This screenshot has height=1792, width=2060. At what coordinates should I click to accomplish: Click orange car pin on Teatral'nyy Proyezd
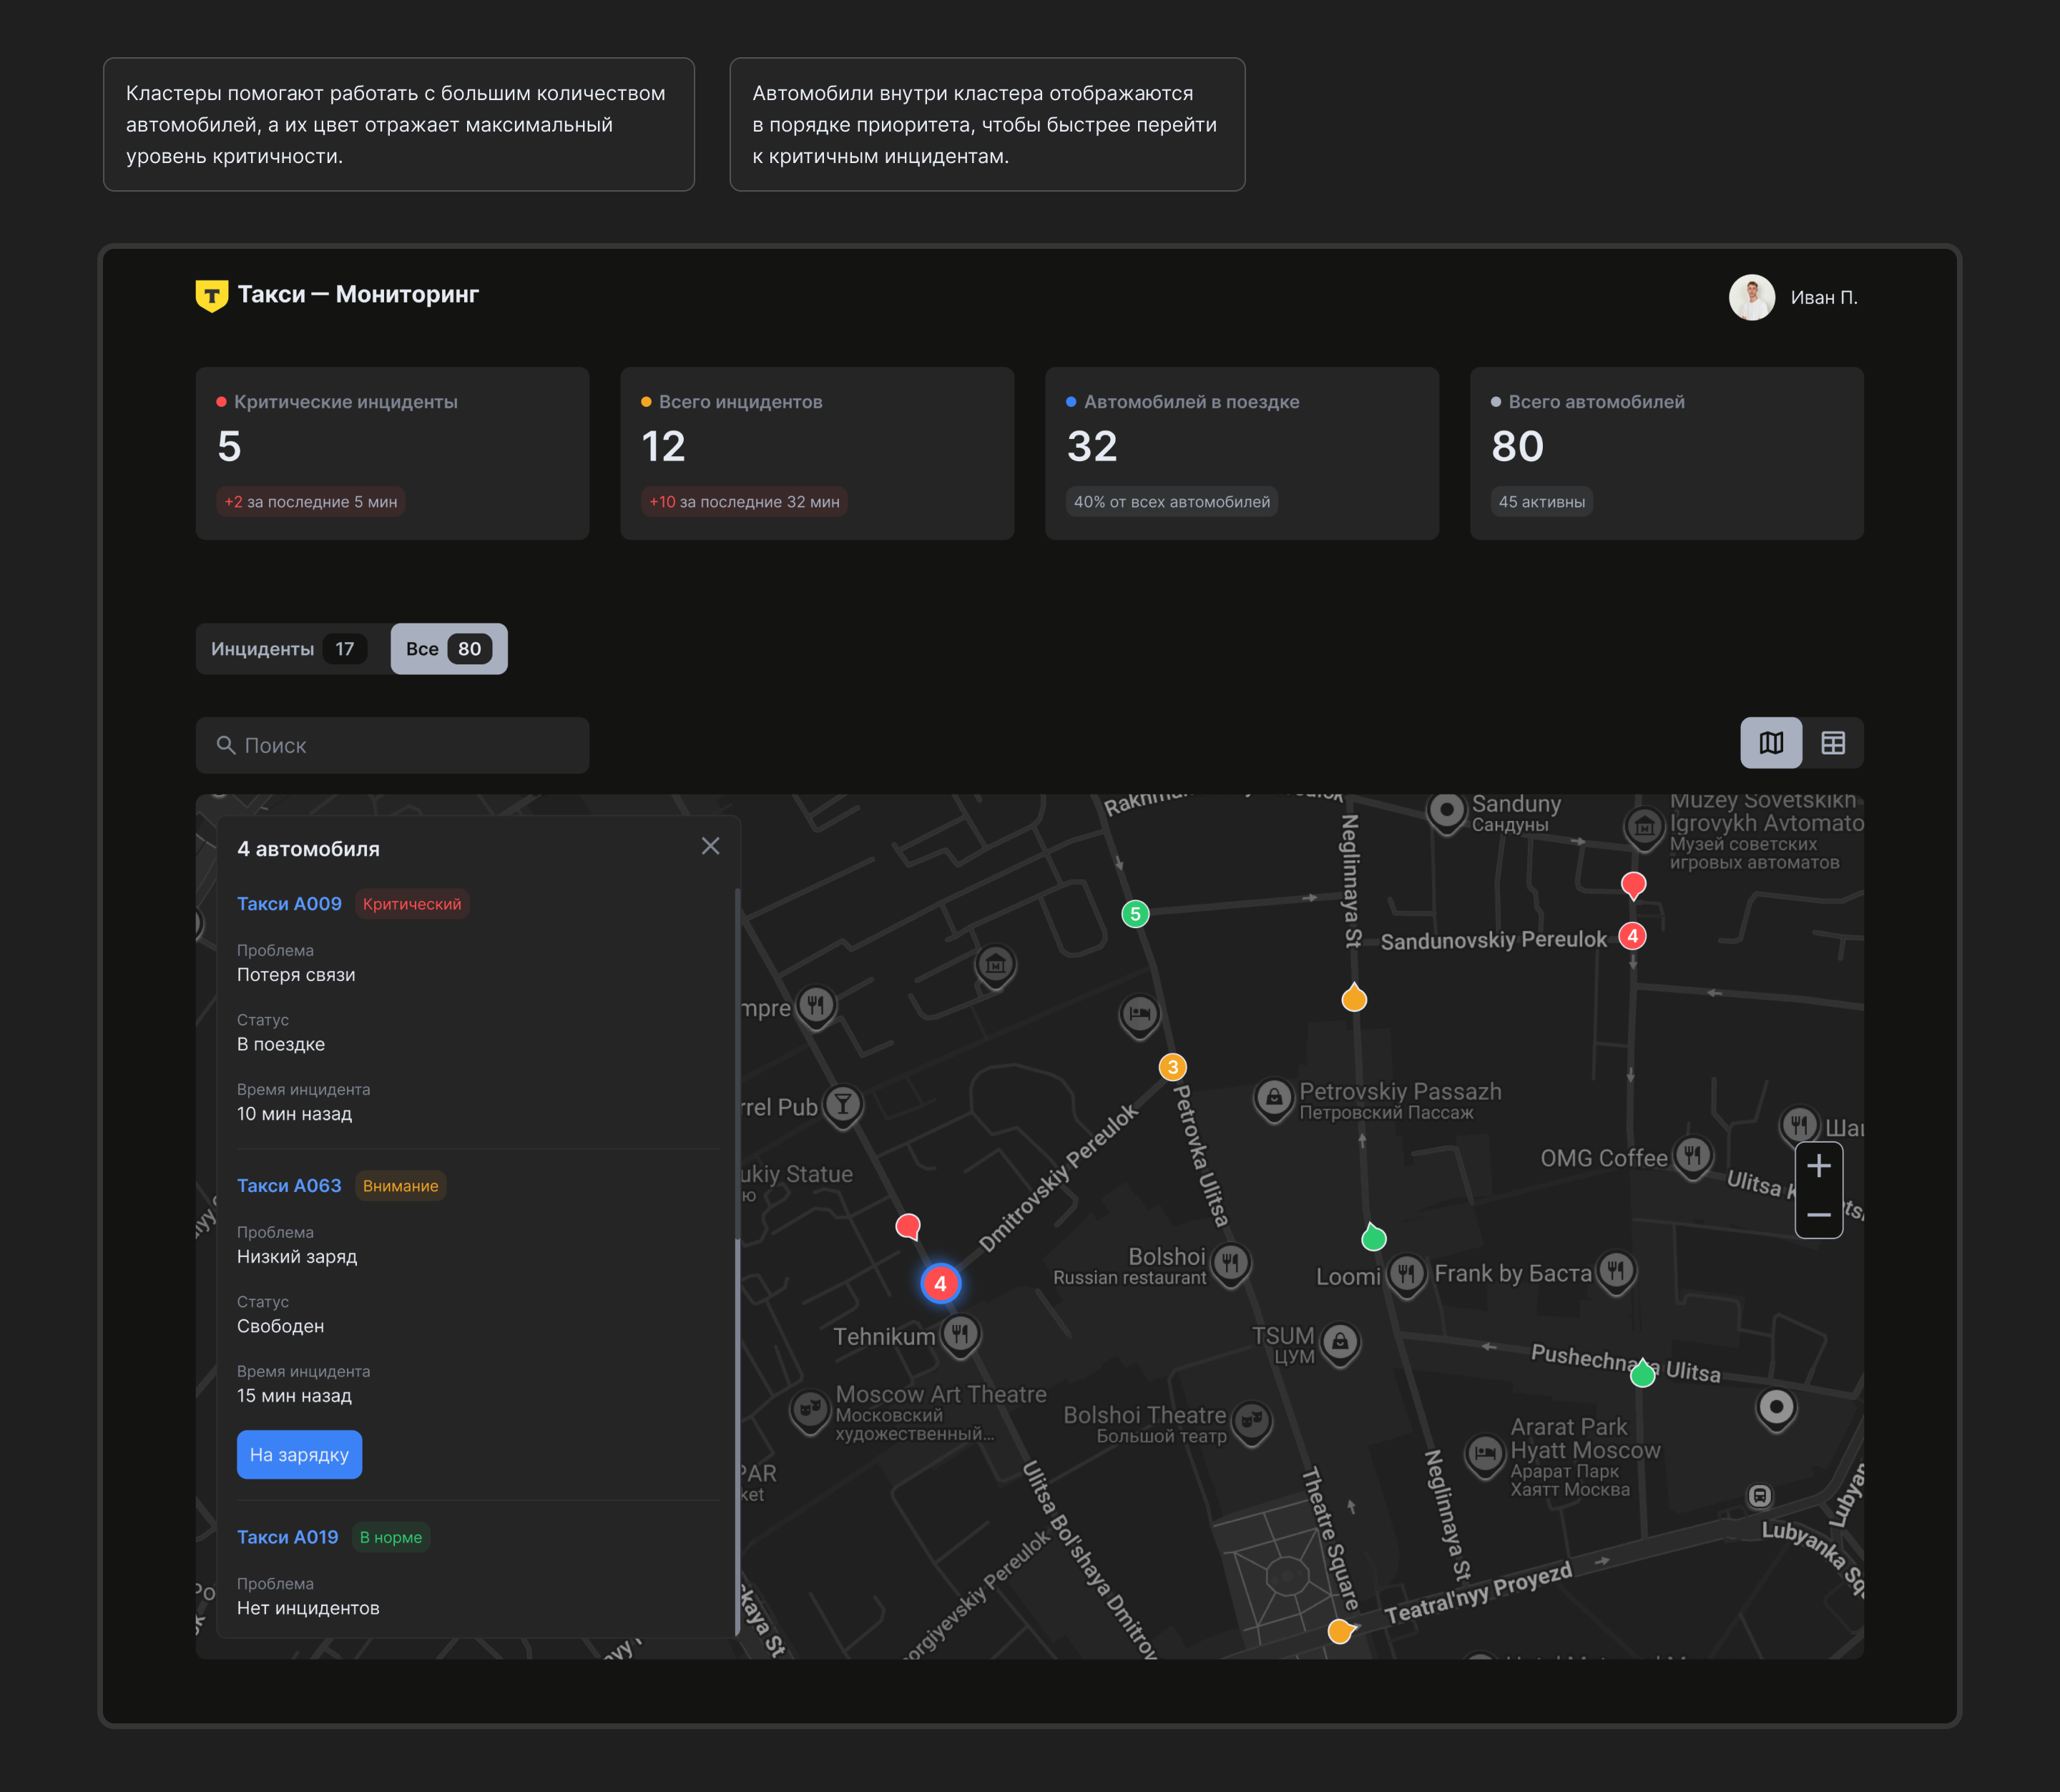click(1341, 1631)
